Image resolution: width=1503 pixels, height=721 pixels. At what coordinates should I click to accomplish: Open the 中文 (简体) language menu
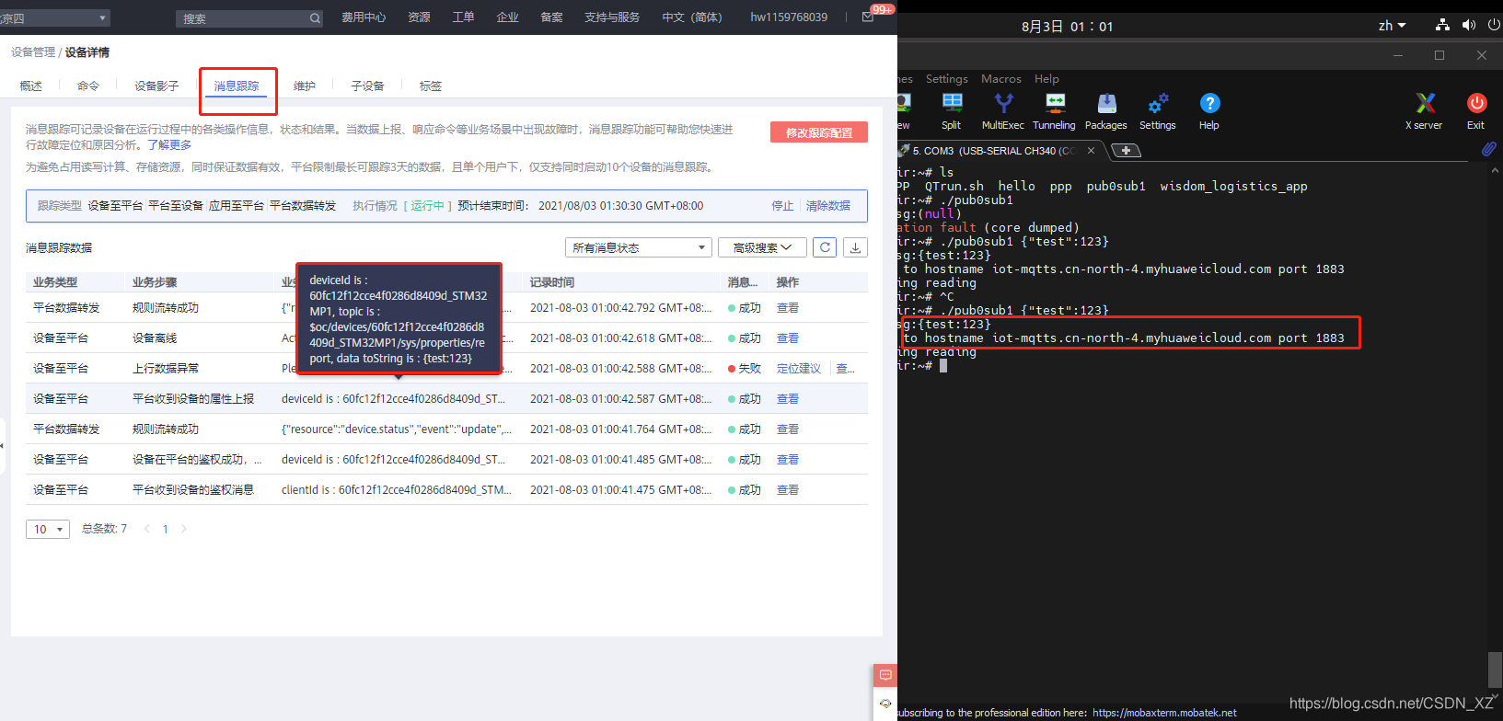(692, 17)
